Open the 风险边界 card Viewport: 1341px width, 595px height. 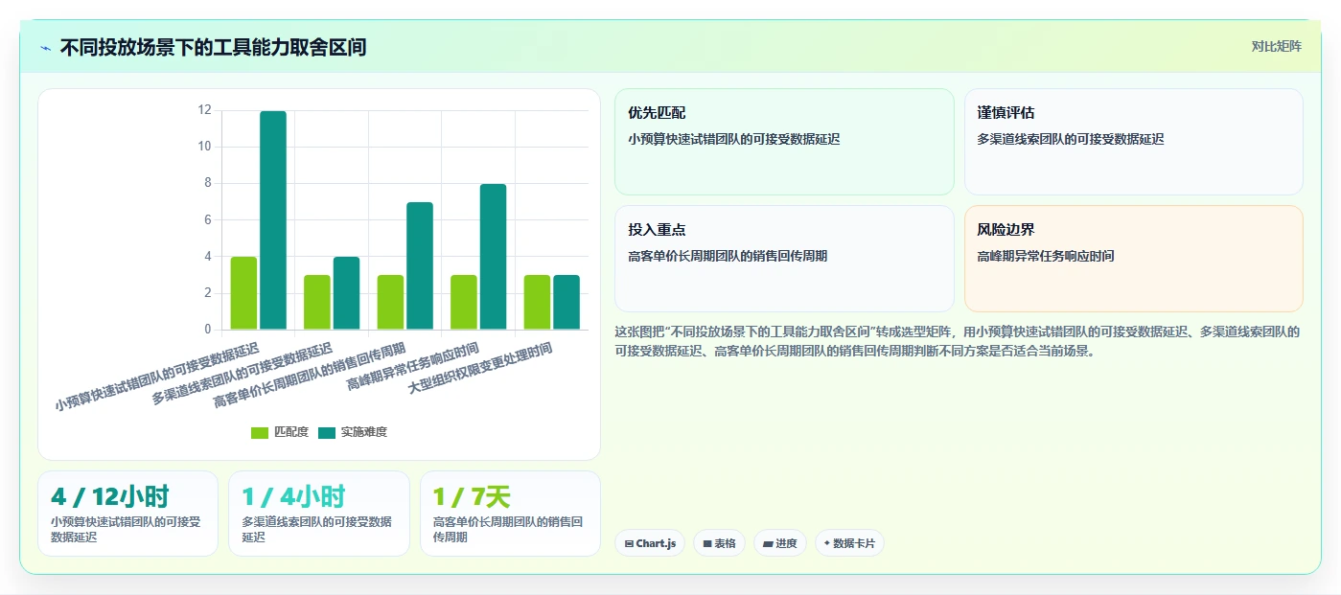pyautogui.click(x=1133, y=259)
